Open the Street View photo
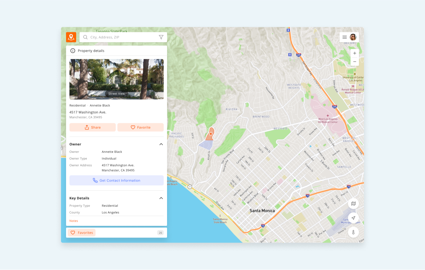The image size is (425, 270). pos(117,79)
